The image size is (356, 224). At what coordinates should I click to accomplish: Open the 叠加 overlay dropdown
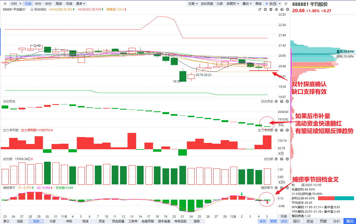point(247,4)
